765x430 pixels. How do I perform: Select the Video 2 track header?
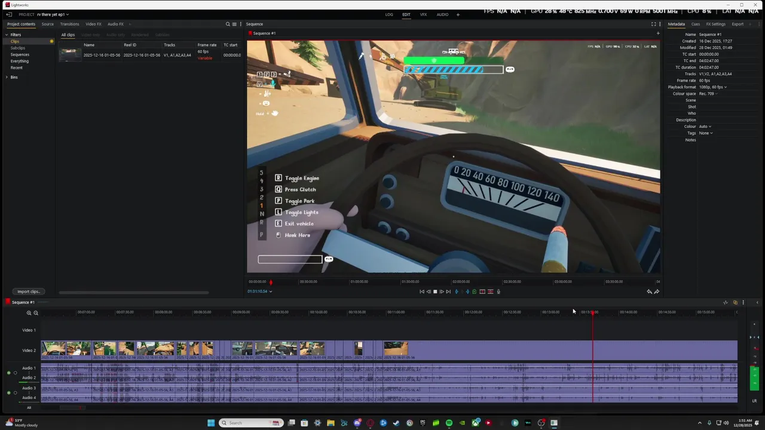click(x=29, y=351)
